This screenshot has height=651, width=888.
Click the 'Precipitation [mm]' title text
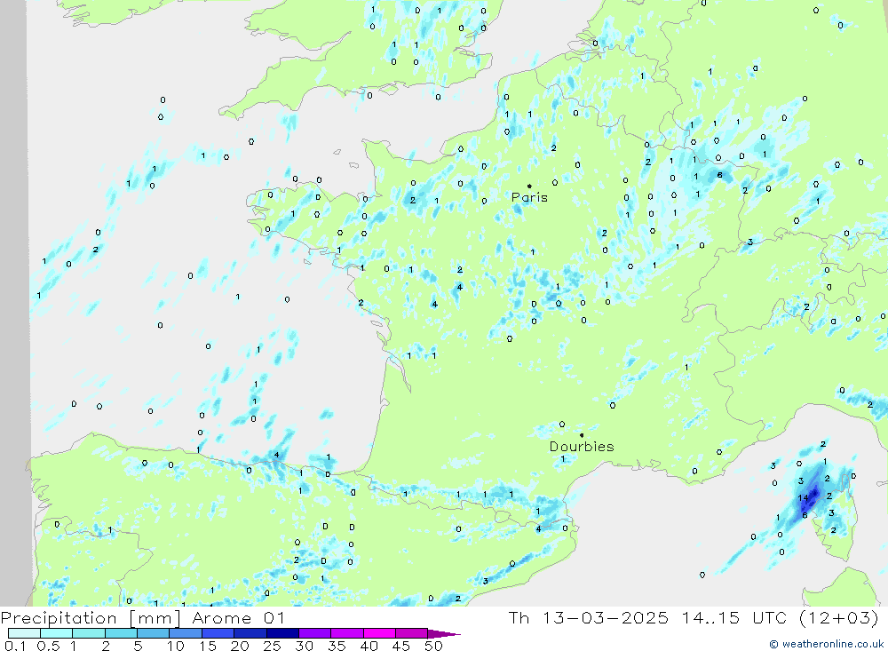pyautogui.click(x=91, y=618)
